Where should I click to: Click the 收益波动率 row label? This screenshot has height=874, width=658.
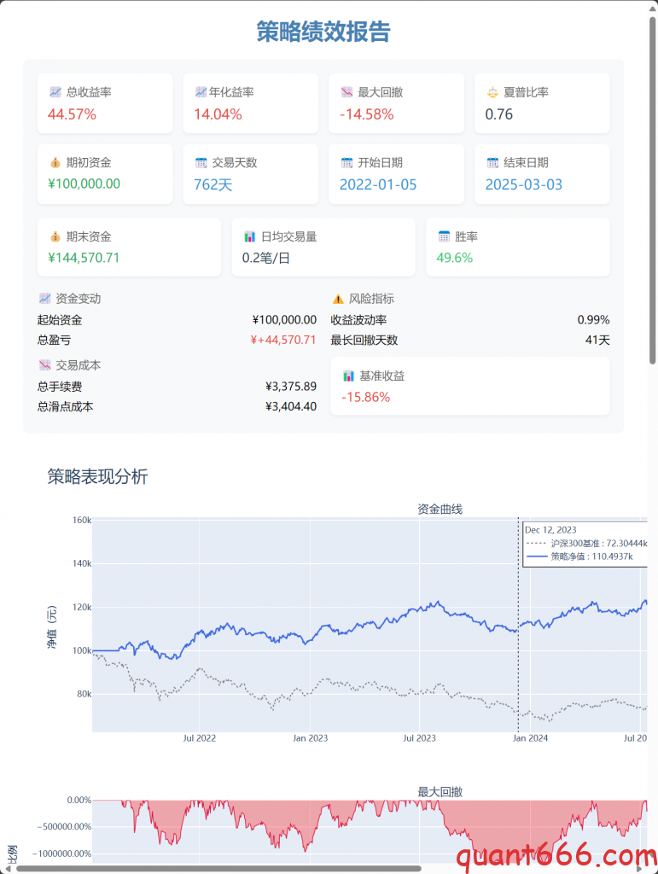358,320
